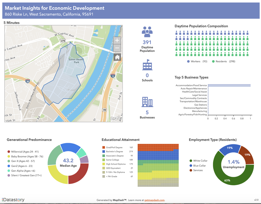
Task: Click the Datastory logo
Action: (x=13, y=199)
